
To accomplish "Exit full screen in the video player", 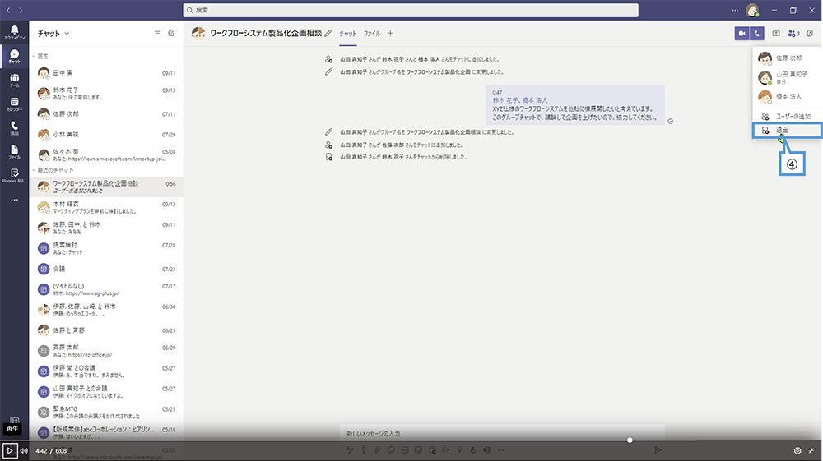I will [811, 450].
